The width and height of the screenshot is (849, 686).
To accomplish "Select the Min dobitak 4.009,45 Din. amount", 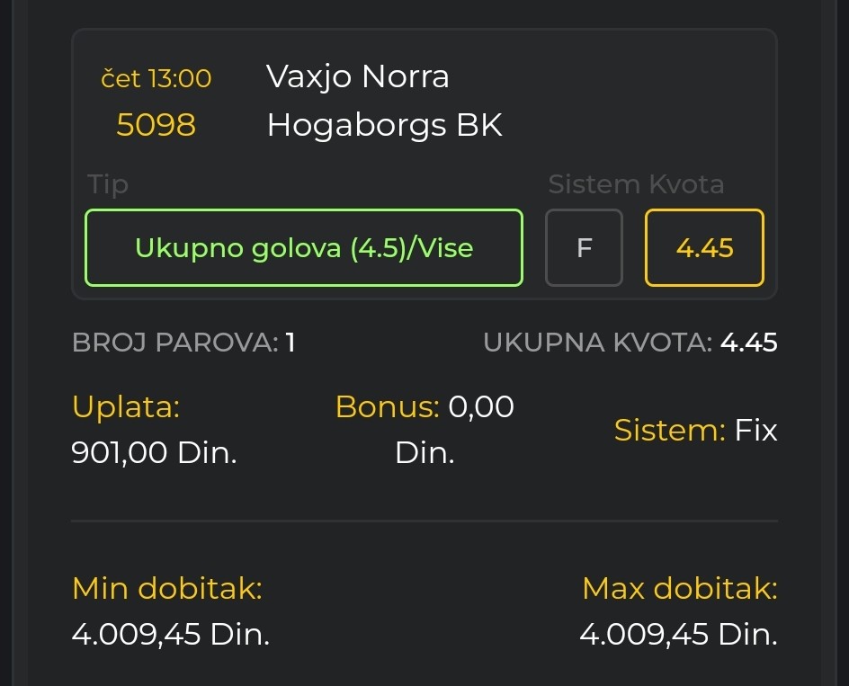I will coord(171,635).
